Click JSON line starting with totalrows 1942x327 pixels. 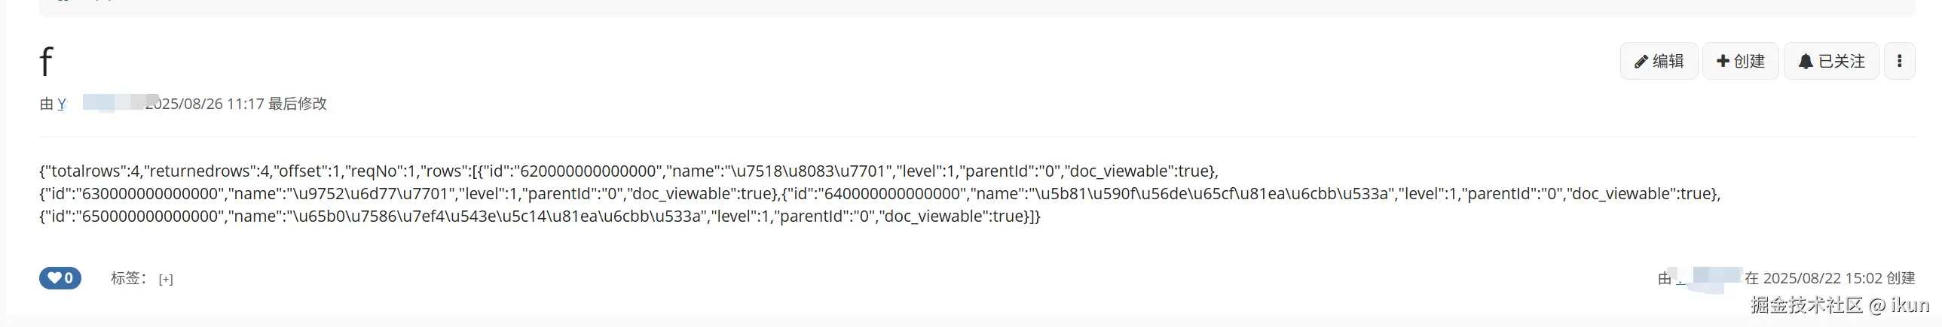628,171
